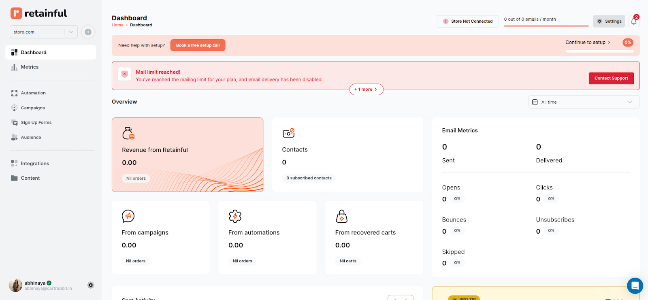This screenshot has height=300, width=648.
Task: Click the Store Not Connected status button
Action: pyautogui.click(x=467, y=21)
